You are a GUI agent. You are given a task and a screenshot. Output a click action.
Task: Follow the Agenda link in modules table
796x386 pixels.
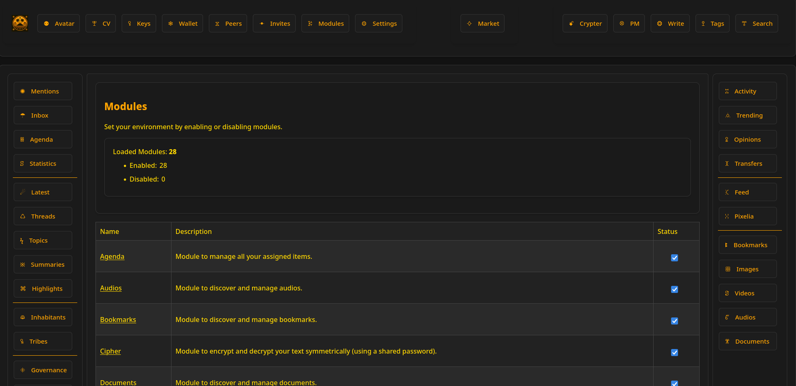[112, 257]
